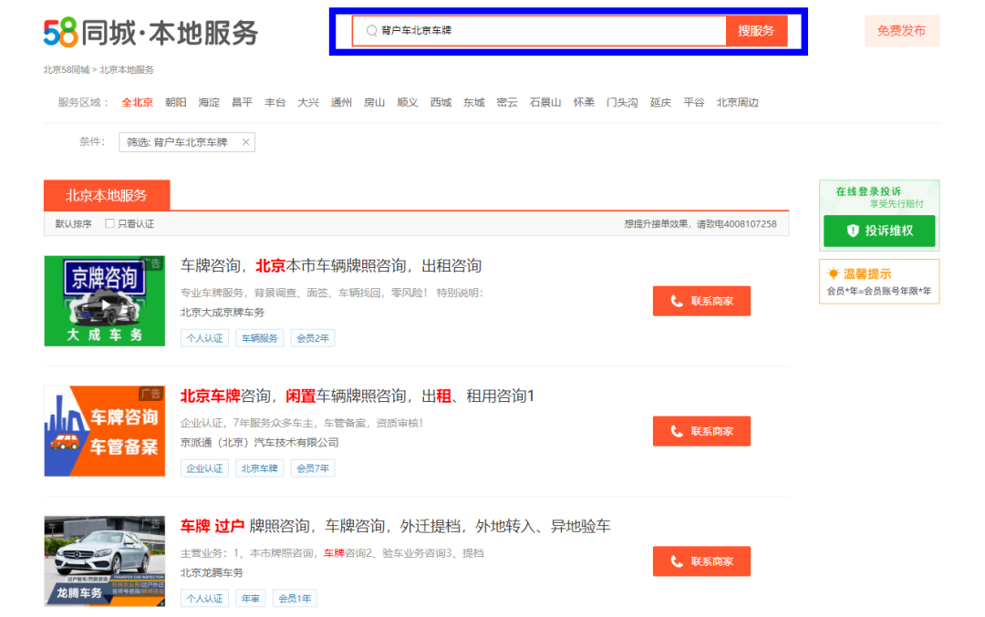The height and width of the screenshot is (617, 985).
Task: Focus the search input field
Action: click(539, 31)
